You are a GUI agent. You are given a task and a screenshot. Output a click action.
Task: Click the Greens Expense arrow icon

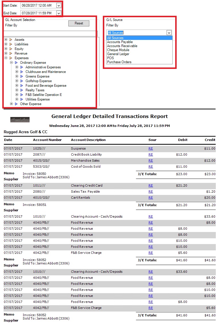tap(22, 76)
